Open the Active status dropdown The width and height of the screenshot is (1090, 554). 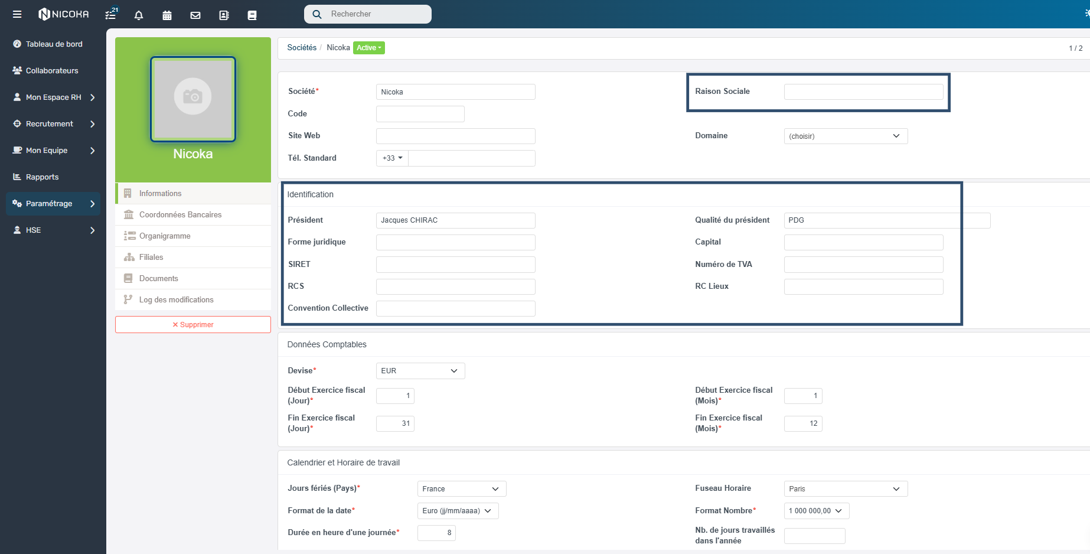click(x=369, y=48)
